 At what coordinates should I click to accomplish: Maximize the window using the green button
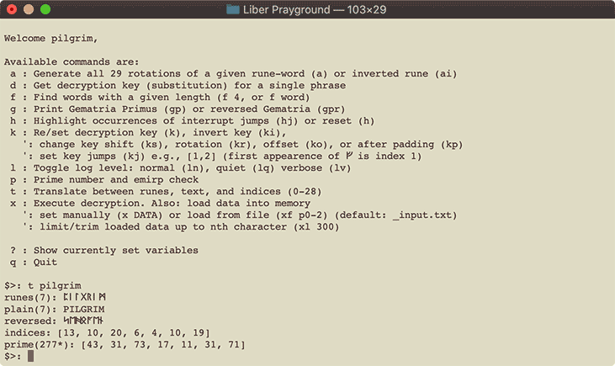[45, 9]
